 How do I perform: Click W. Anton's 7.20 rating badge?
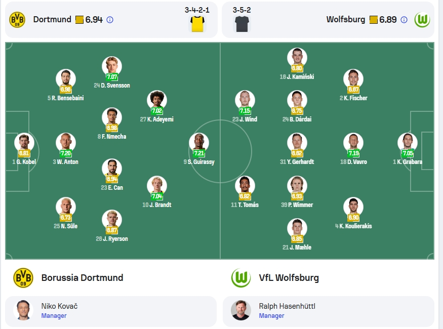(x=65, y=153)
